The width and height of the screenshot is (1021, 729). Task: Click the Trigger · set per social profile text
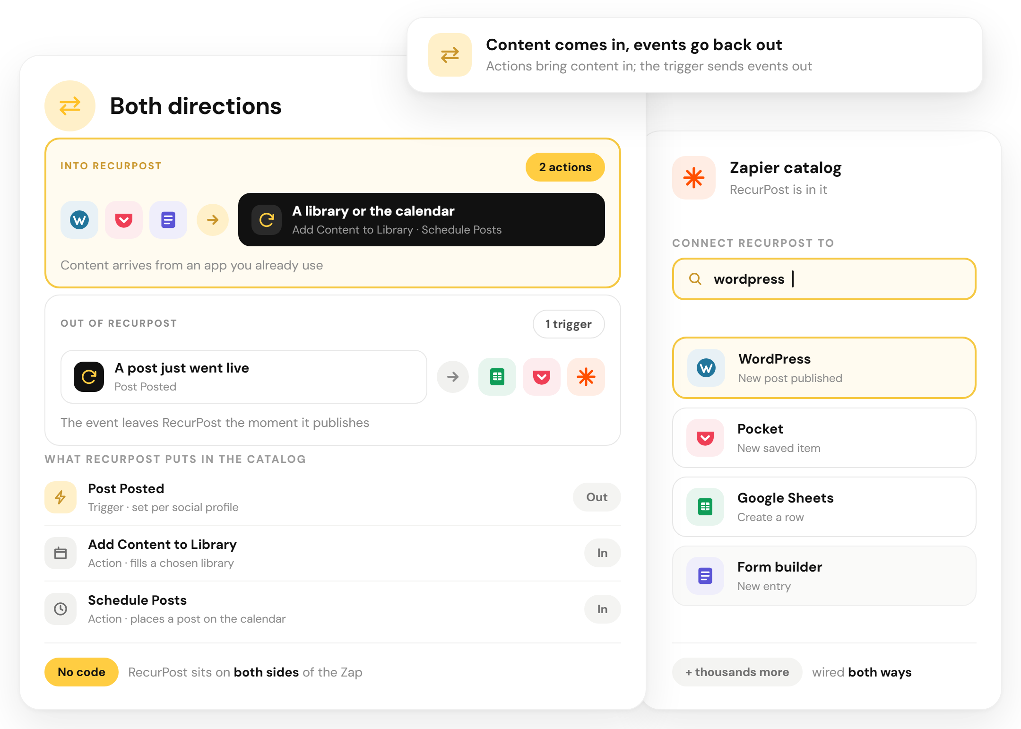(164, 508)
